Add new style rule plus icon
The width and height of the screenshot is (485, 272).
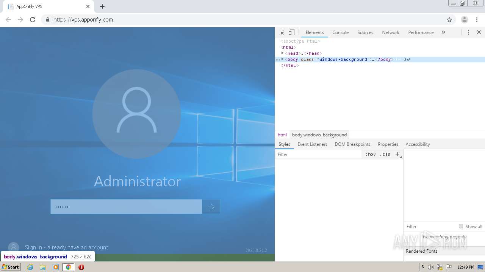click(397, 154)
